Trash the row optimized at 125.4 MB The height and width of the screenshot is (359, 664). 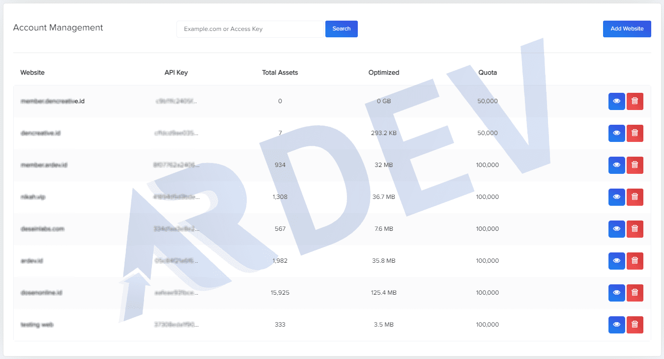pyautogui.click(x=635, y=293)
